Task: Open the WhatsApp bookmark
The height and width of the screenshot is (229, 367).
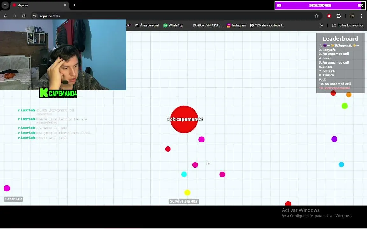Action: tap(173, 25)
